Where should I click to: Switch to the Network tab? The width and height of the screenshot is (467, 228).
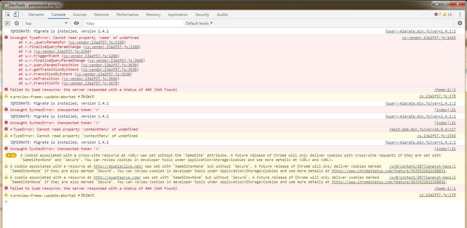coord(101,15)
